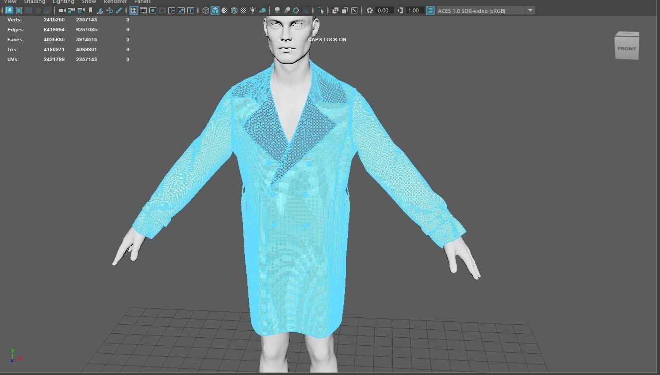Click the 'Edges:' heads-up label
The height and width of the screenshot is (375, 660).
coord(16,30)
